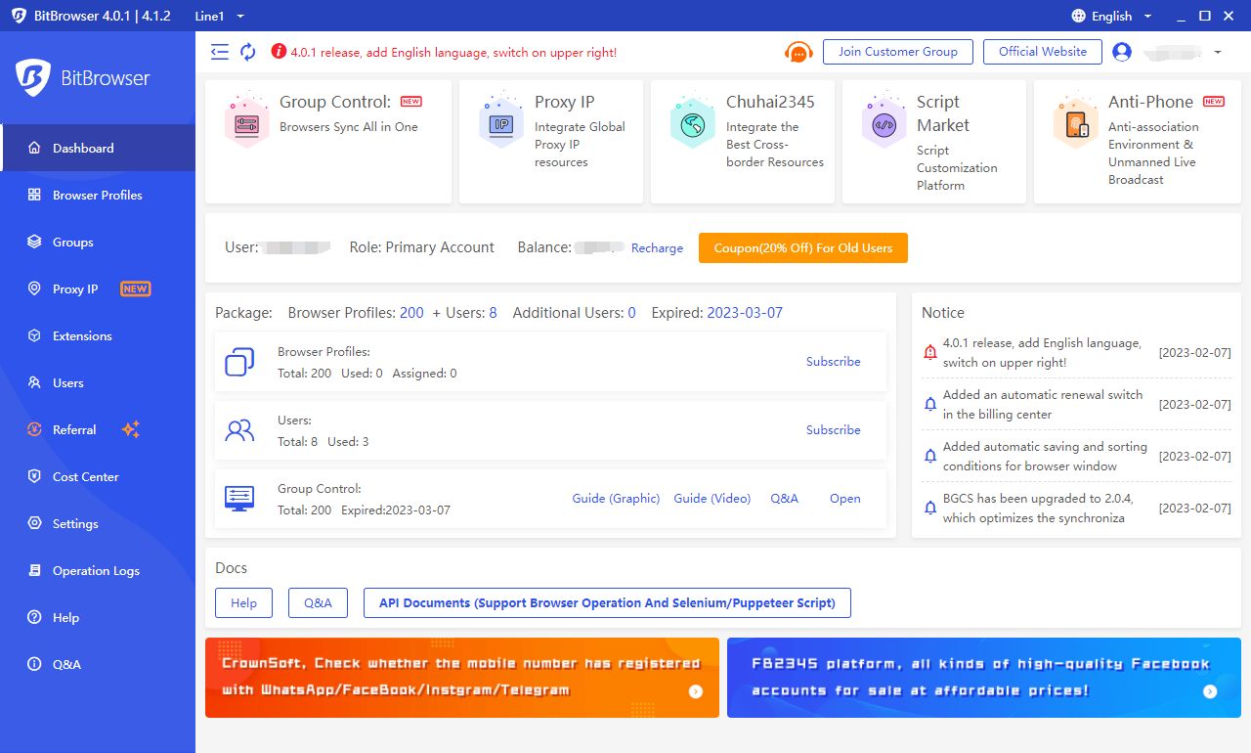Select the Operation Logs sidebar entry

[x=96, y=570]
